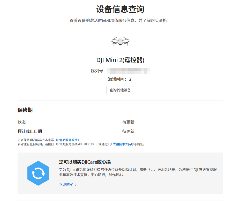
Task: Click the hotline number 4007000303 text
Action: [x=87, y=144]
